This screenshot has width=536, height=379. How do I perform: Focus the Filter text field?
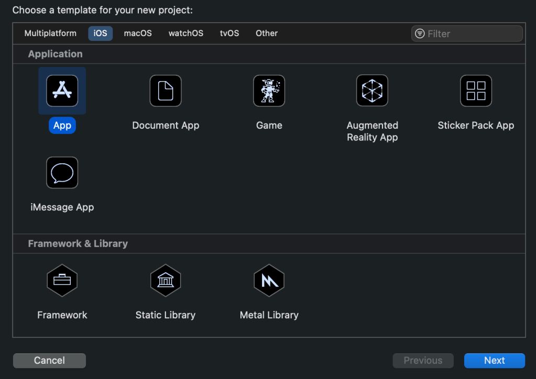pos(467,34)
